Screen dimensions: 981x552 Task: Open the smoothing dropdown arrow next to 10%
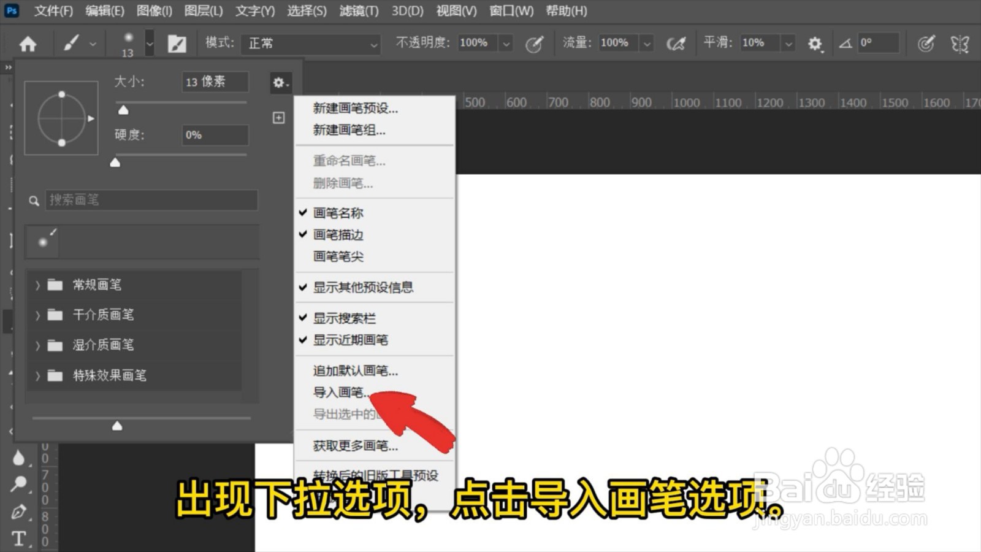click(788, 43)
